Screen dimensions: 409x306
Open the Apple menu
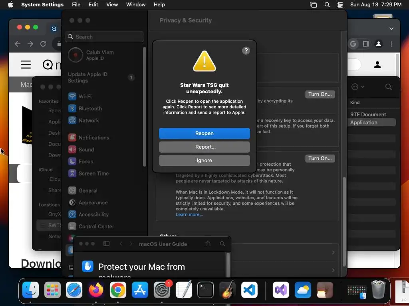[x=10, y=5]
